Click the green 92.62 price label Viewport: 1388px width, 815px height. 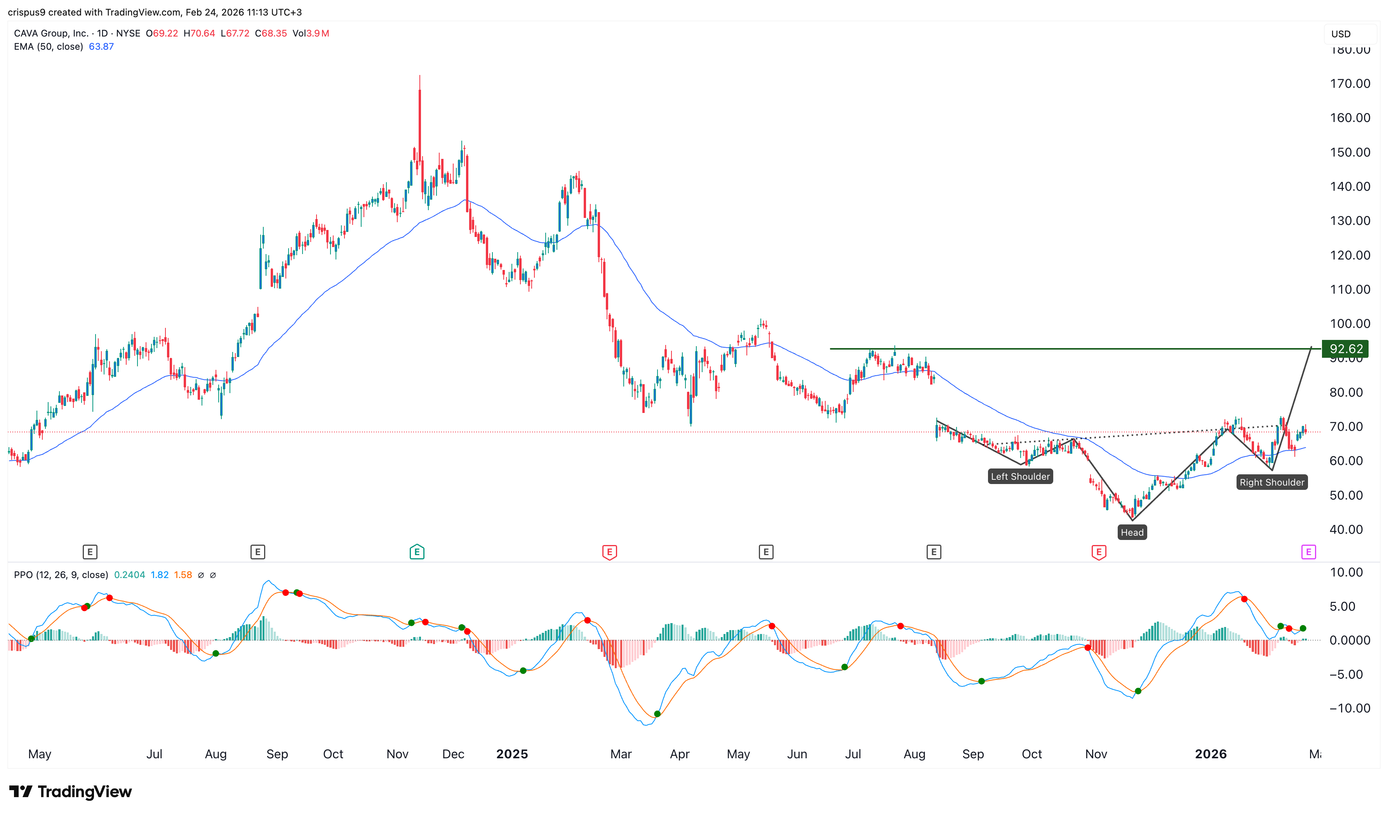click(x=1346, y=349)
